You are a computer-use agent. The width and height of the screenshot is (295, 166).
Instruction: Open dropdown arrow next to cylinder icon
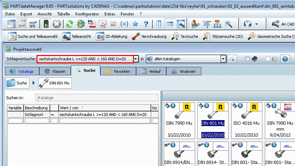(256, 24)
